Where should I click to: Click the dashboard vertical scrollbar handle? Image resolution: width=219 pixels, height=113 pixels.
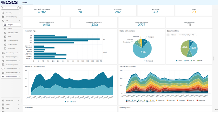213,58
